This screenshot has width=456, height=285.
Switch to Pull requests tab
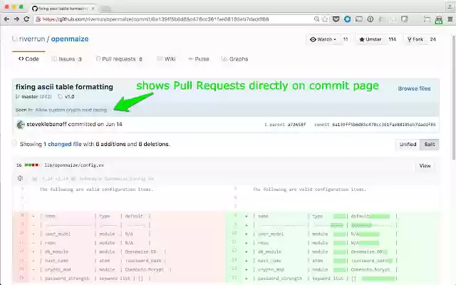(119, 58)
